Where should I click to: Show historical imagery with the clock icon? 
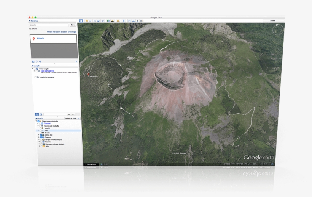[x=108, y=21]
